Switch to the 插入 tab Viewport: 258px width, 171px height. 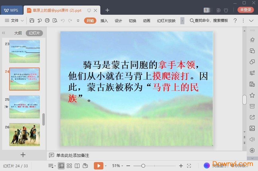pyautogui.click(x=104, y=21)
